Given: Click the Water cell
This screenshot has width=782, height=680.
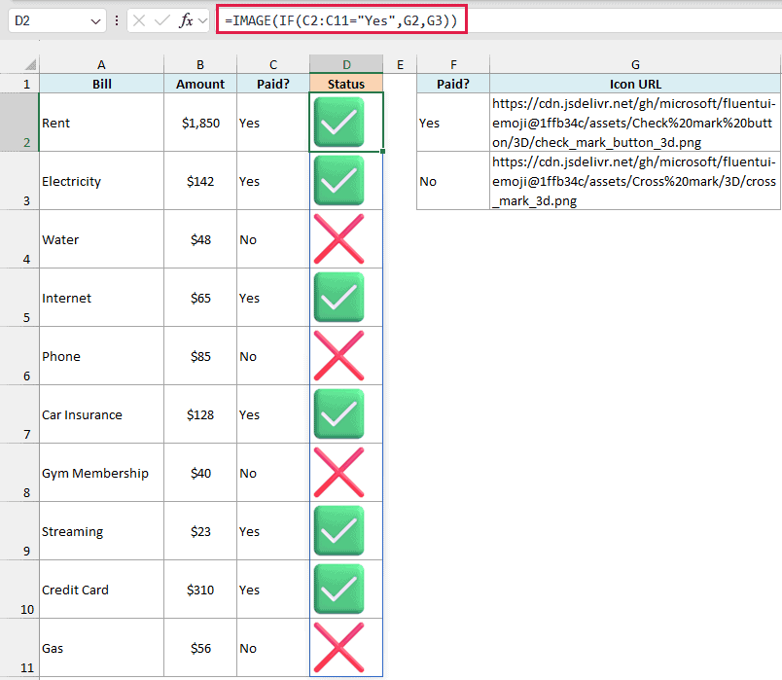Looking at the screenshot, I should tap(101, 239).
